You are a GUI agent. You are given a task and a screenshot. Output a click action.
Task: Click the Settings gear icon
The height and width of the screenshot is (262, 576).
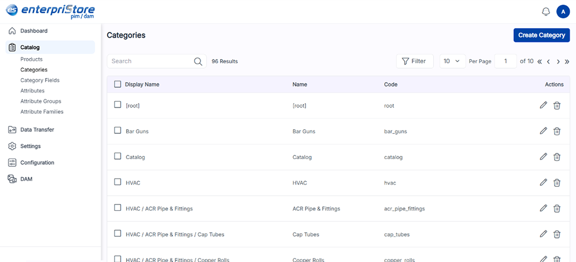(12, 146)
